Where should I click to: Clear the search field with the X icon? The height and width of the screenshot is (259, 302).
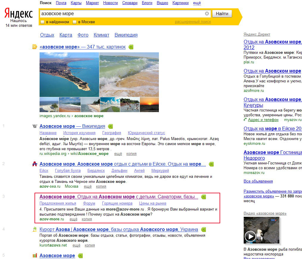point(207,13)
